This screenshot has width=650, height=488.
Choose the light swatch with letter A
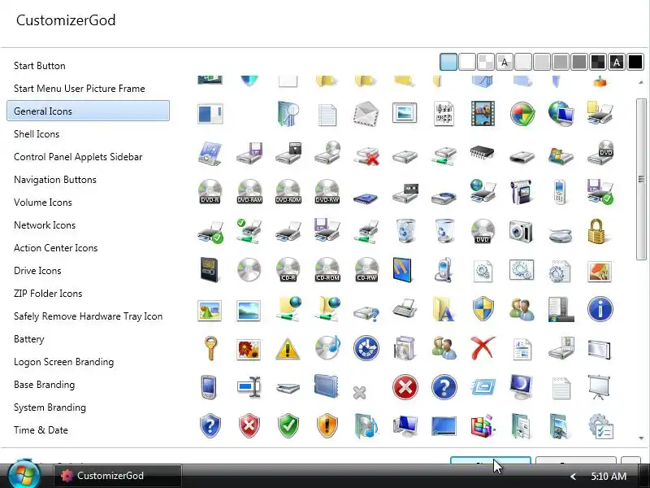(x=505, y=63)
